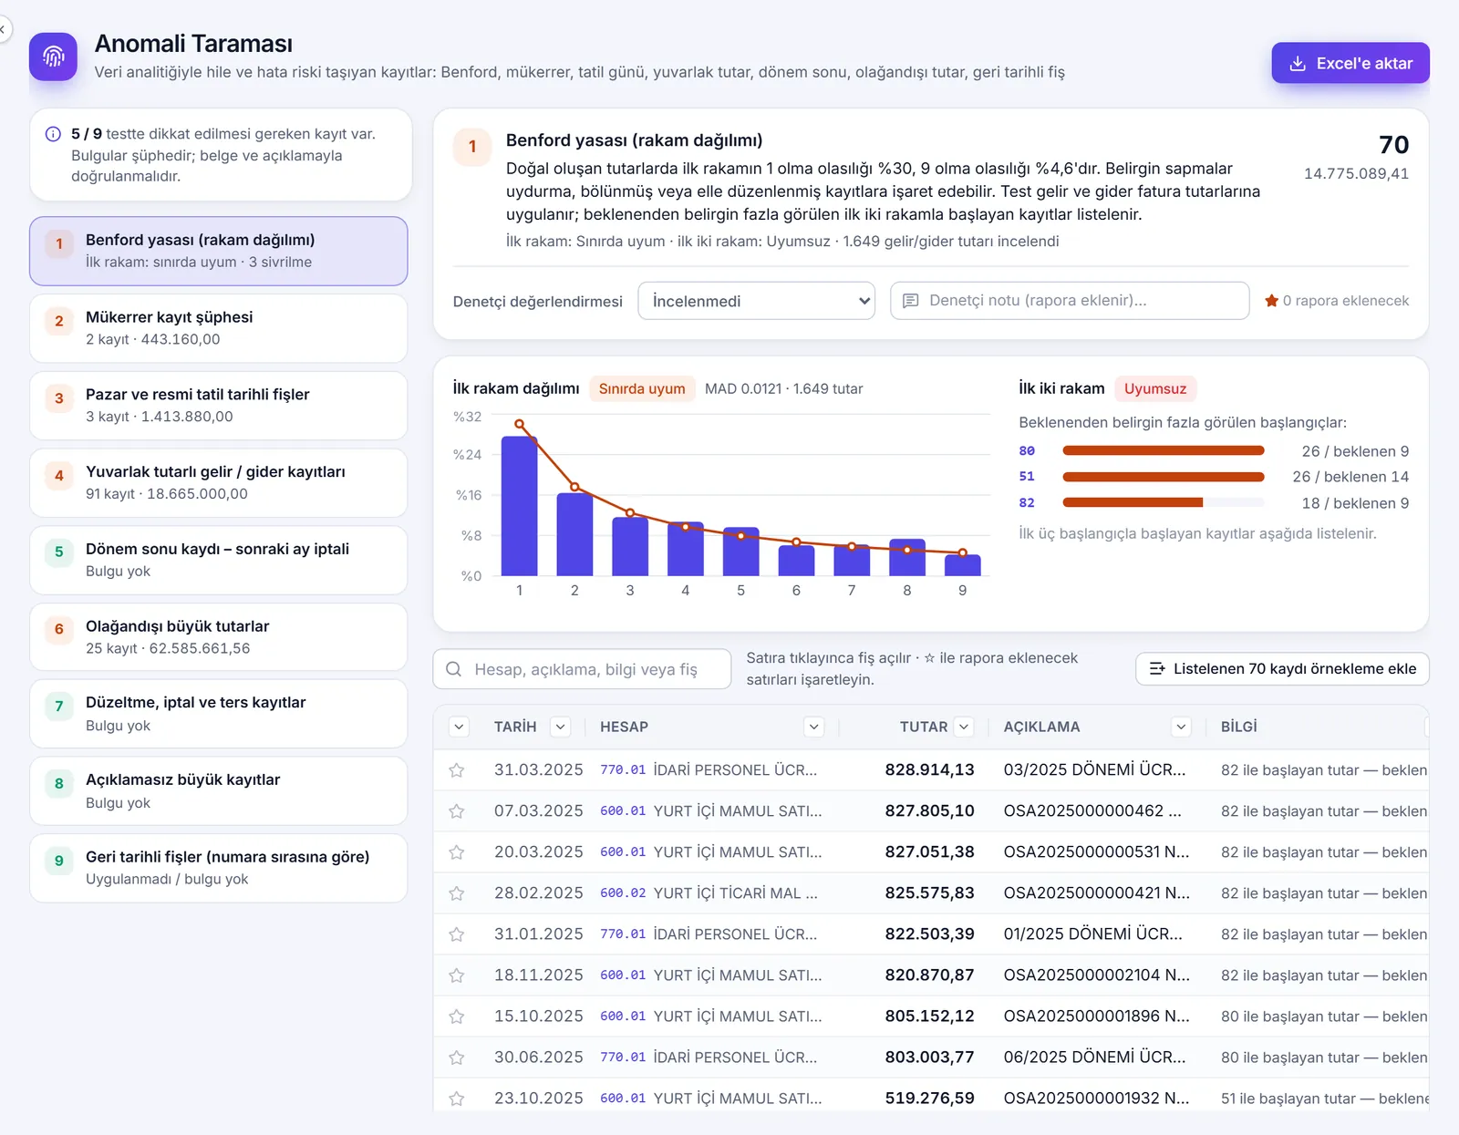Screen dimensions: 1459x1135
Task: Click the Excel'e aktar button
Action: tap(1350, 64)
